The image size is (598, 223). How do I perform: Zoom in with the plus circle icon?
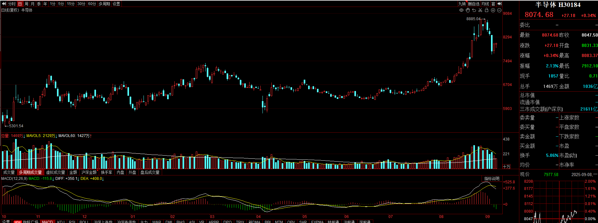[x=493, y=10]
